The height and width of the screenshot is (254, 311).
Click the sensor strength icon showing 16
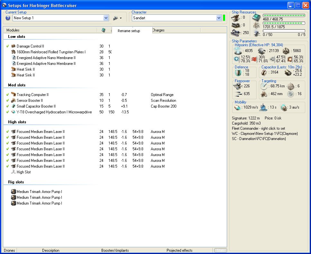pos(290,94)
